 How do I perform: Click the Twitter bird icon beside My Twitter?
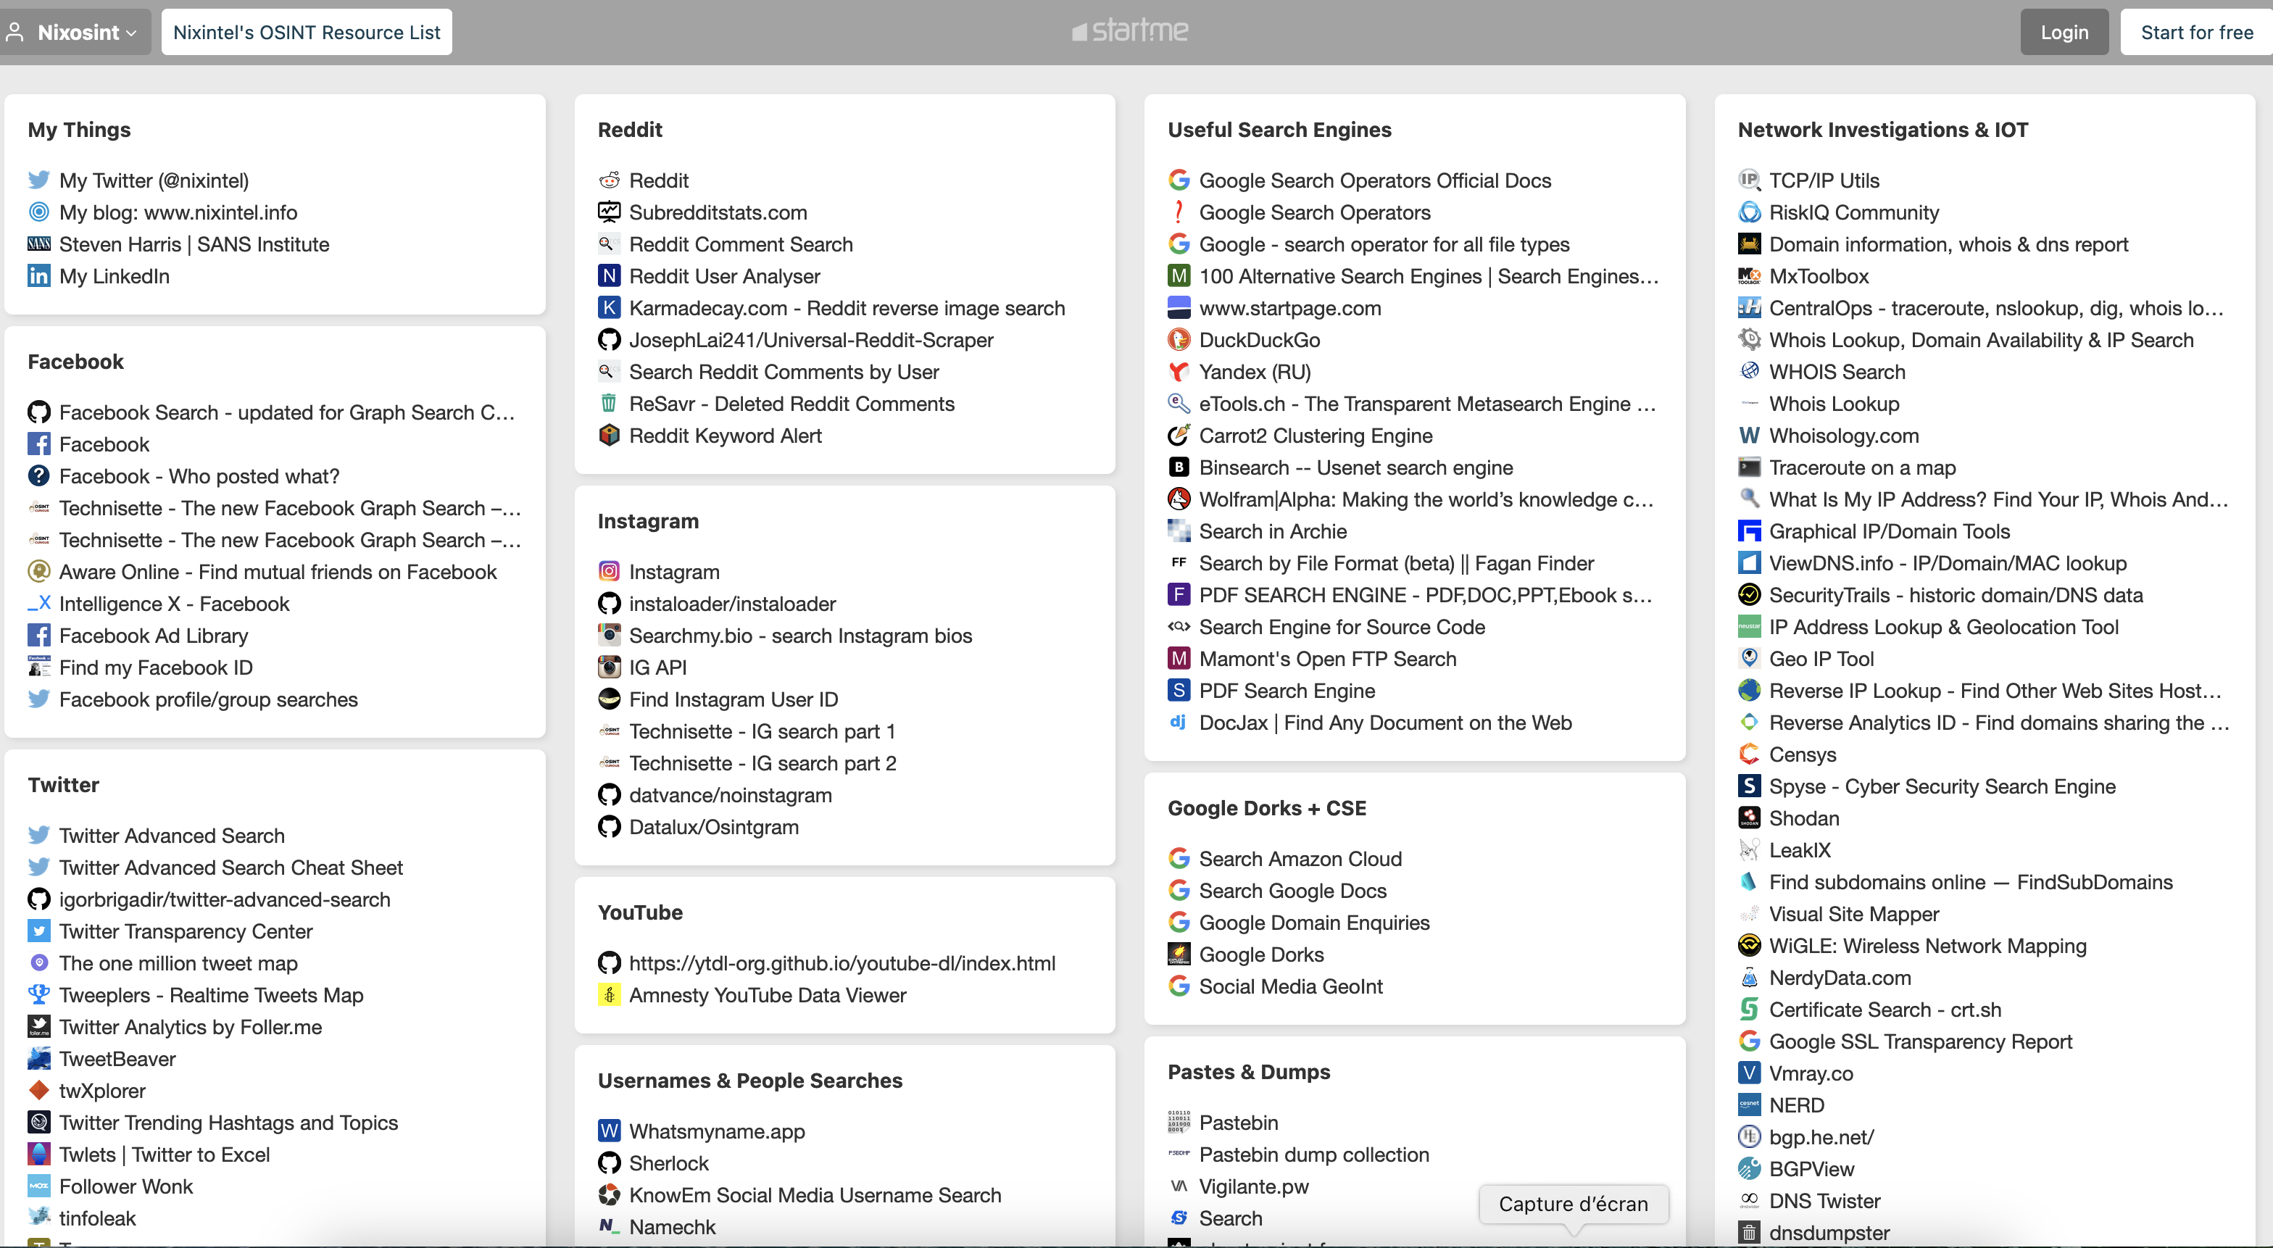tap(39, 180)
